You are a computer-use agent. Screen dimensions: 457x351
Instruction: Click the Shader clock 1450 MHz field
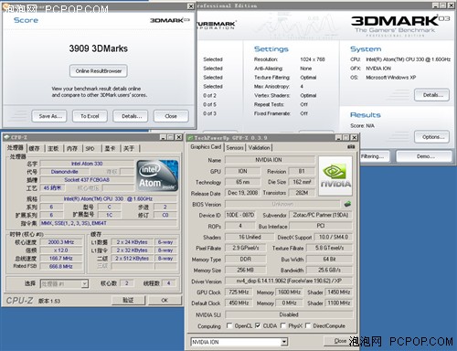(x=339, y=292)
